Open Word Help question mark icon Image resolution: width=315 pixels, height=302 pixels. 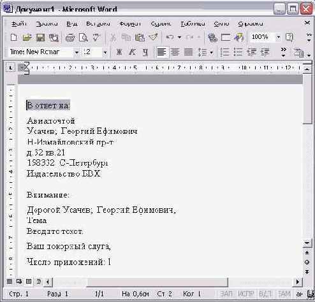[289, 37]
